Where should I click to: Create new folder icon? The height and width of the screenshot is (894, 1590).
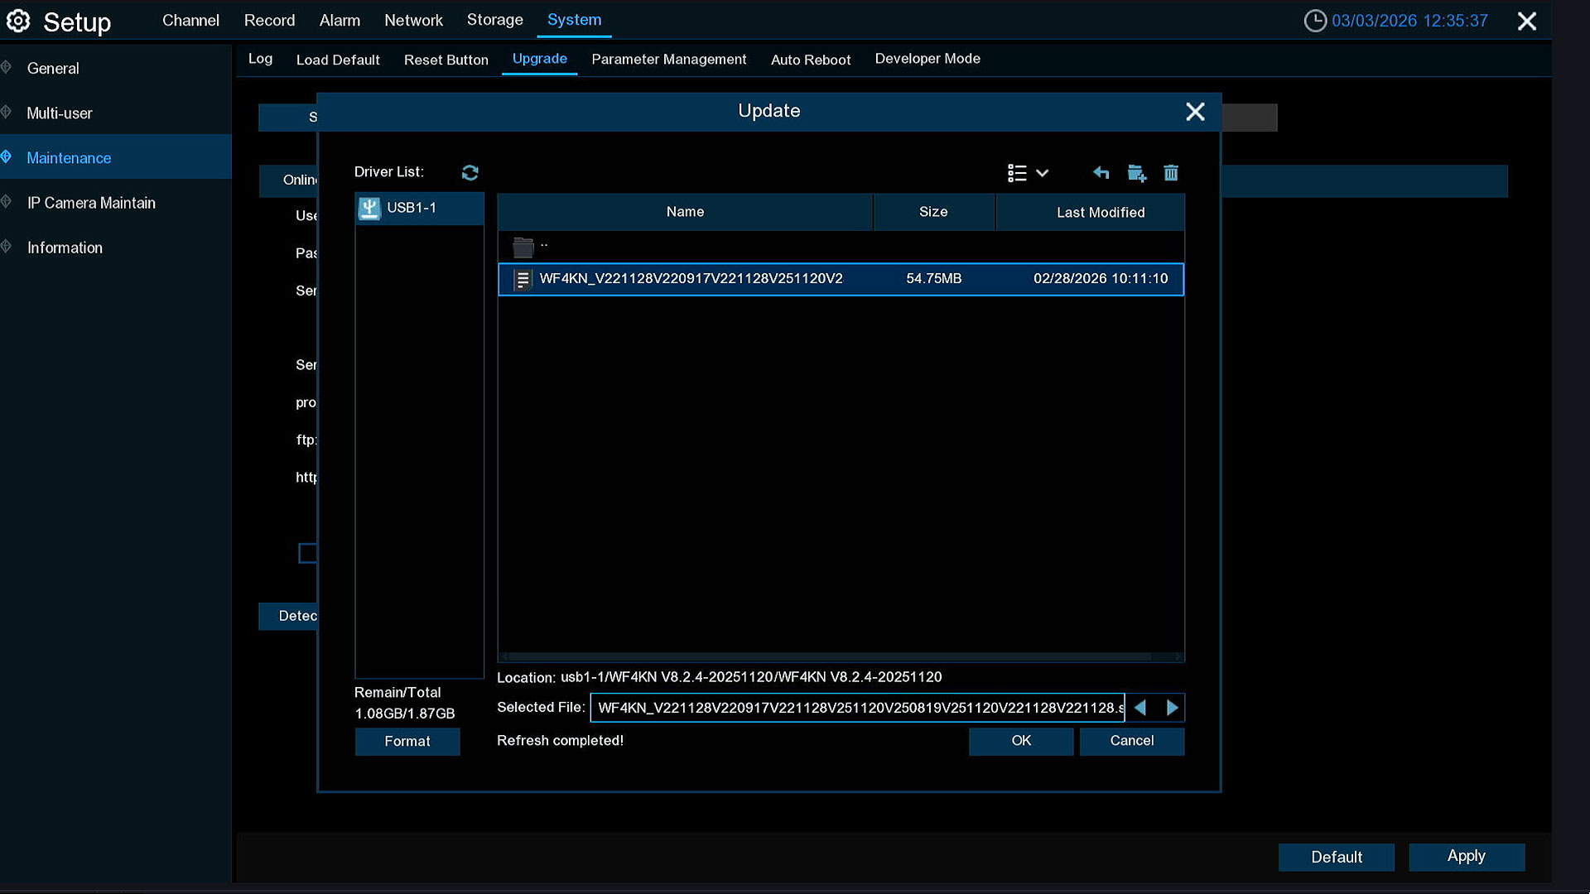click(x=1136, y=173)
